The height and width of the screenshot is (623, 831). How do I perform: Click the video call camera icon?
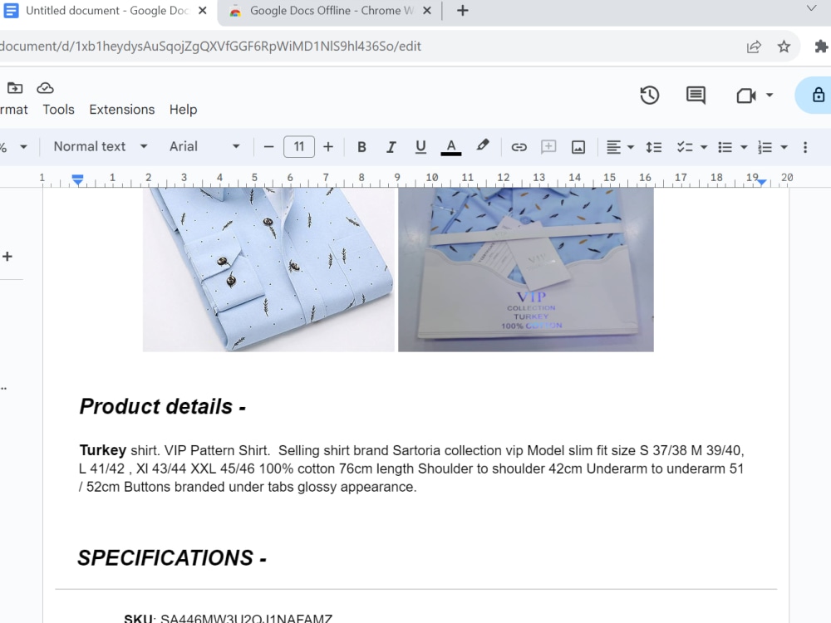746,96
